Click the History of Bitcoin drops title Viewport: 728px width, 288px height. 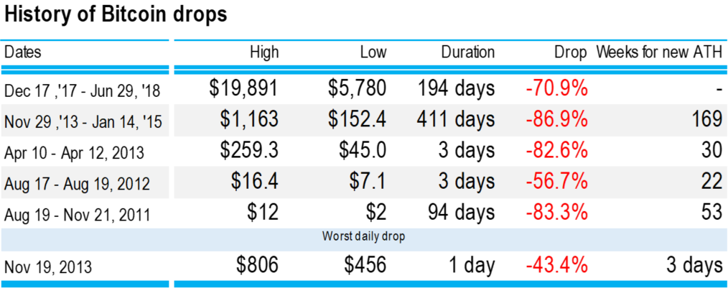click(x=116, y=15)
